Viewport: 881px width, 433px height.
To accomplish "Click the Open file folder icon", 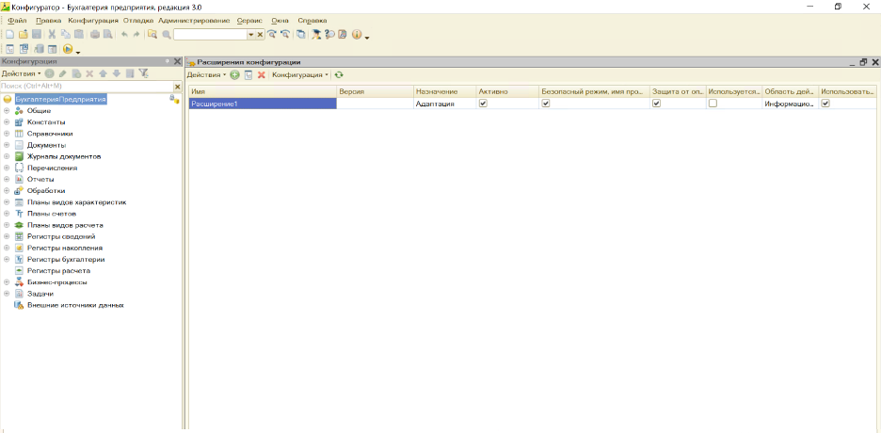I will (23, 35).
